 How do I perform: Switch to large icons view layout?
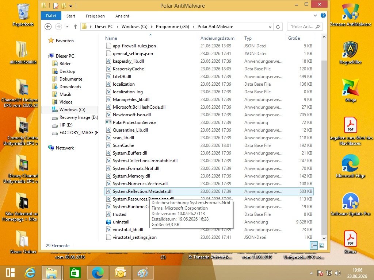point(322,245)
